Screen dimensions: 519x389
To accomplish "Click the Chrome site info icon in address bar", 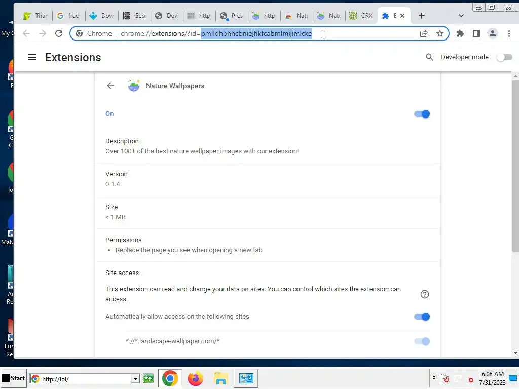I will [79, 33].
